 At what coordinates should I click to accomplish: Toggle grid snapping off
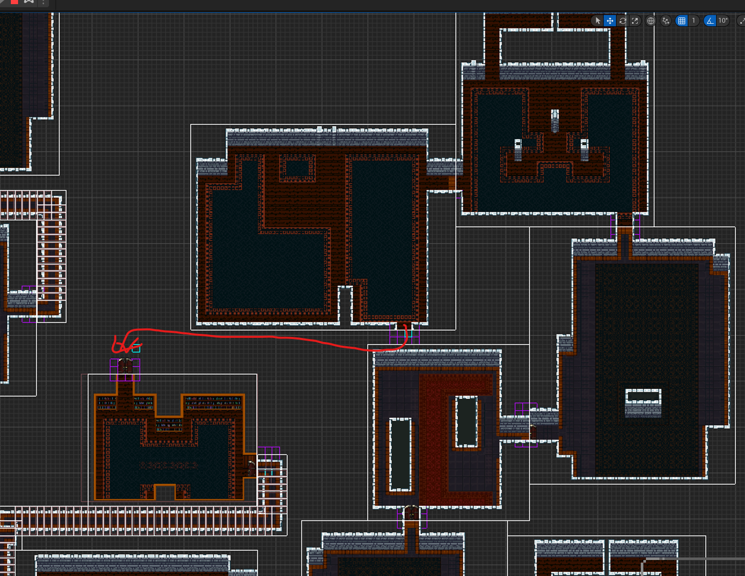(x=682, y=21)
